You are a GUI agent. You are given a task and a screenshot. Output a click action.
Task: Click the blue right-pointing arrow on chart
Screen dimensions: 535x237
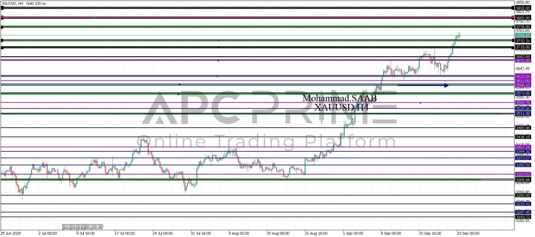tap(423, 85)
